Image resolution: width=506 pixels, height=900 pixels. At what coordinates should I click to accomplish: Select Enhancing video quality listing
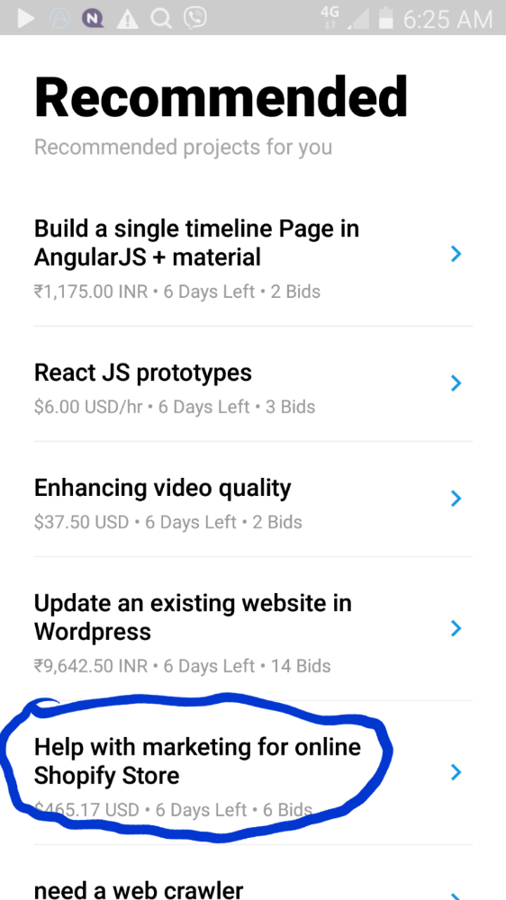253,499
